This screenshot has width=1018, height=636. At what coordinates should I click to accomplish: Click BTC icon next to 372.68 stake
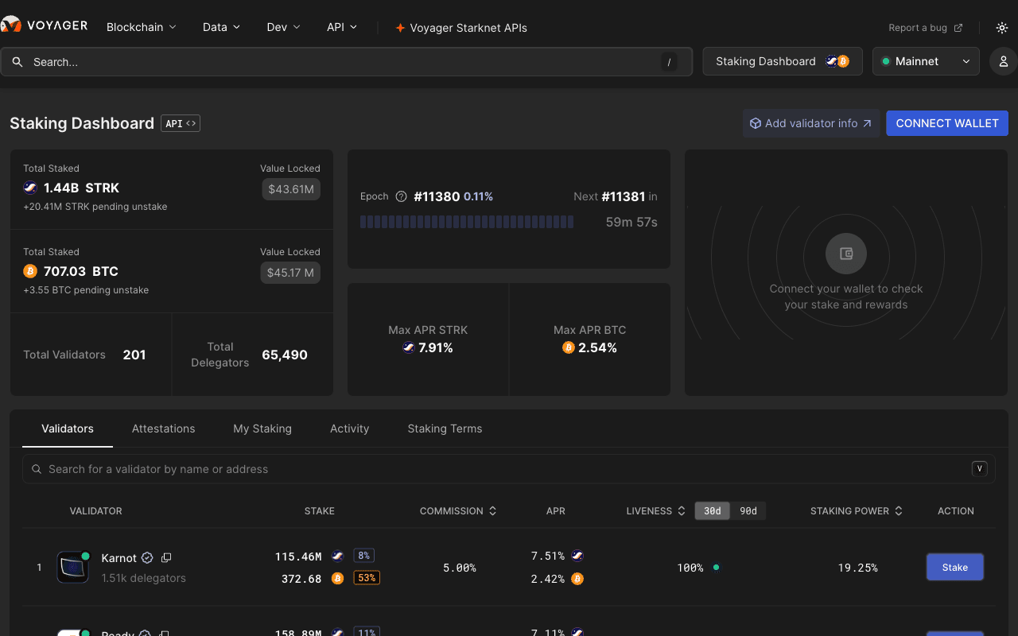337,579
